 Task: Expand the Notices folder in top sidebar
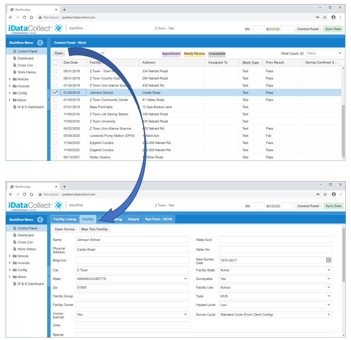(10, 79)
